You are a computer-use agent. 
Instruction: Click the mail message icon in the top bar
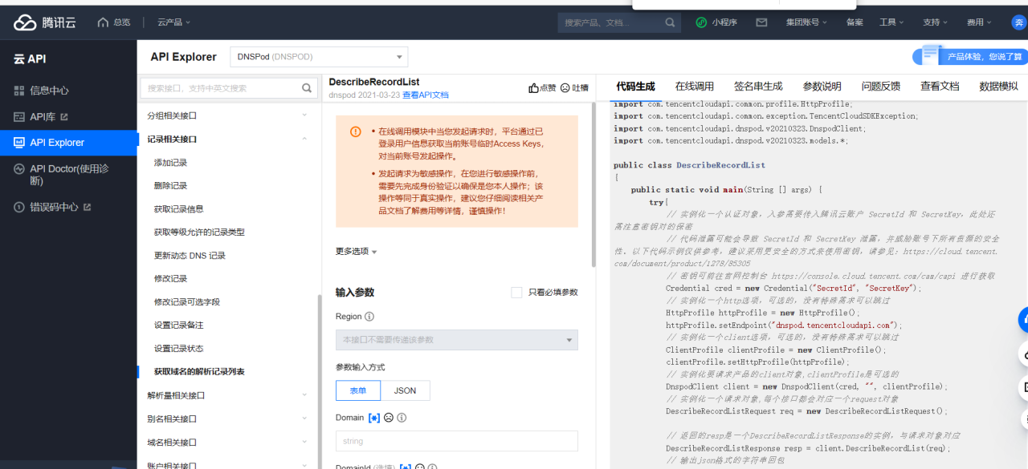coord(763,22)
